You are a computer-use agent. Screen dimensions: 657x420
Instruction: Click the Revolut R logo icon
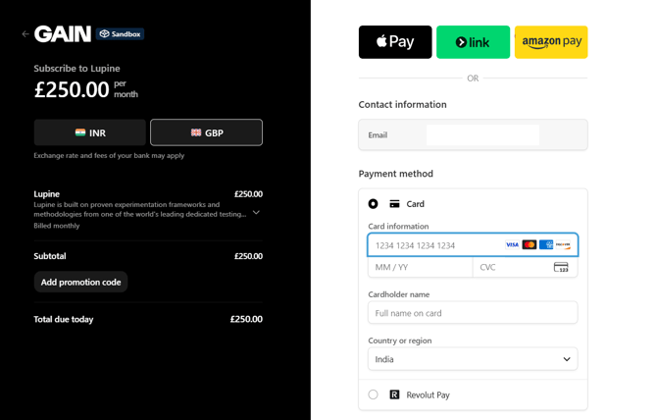[x=394, y=394]
